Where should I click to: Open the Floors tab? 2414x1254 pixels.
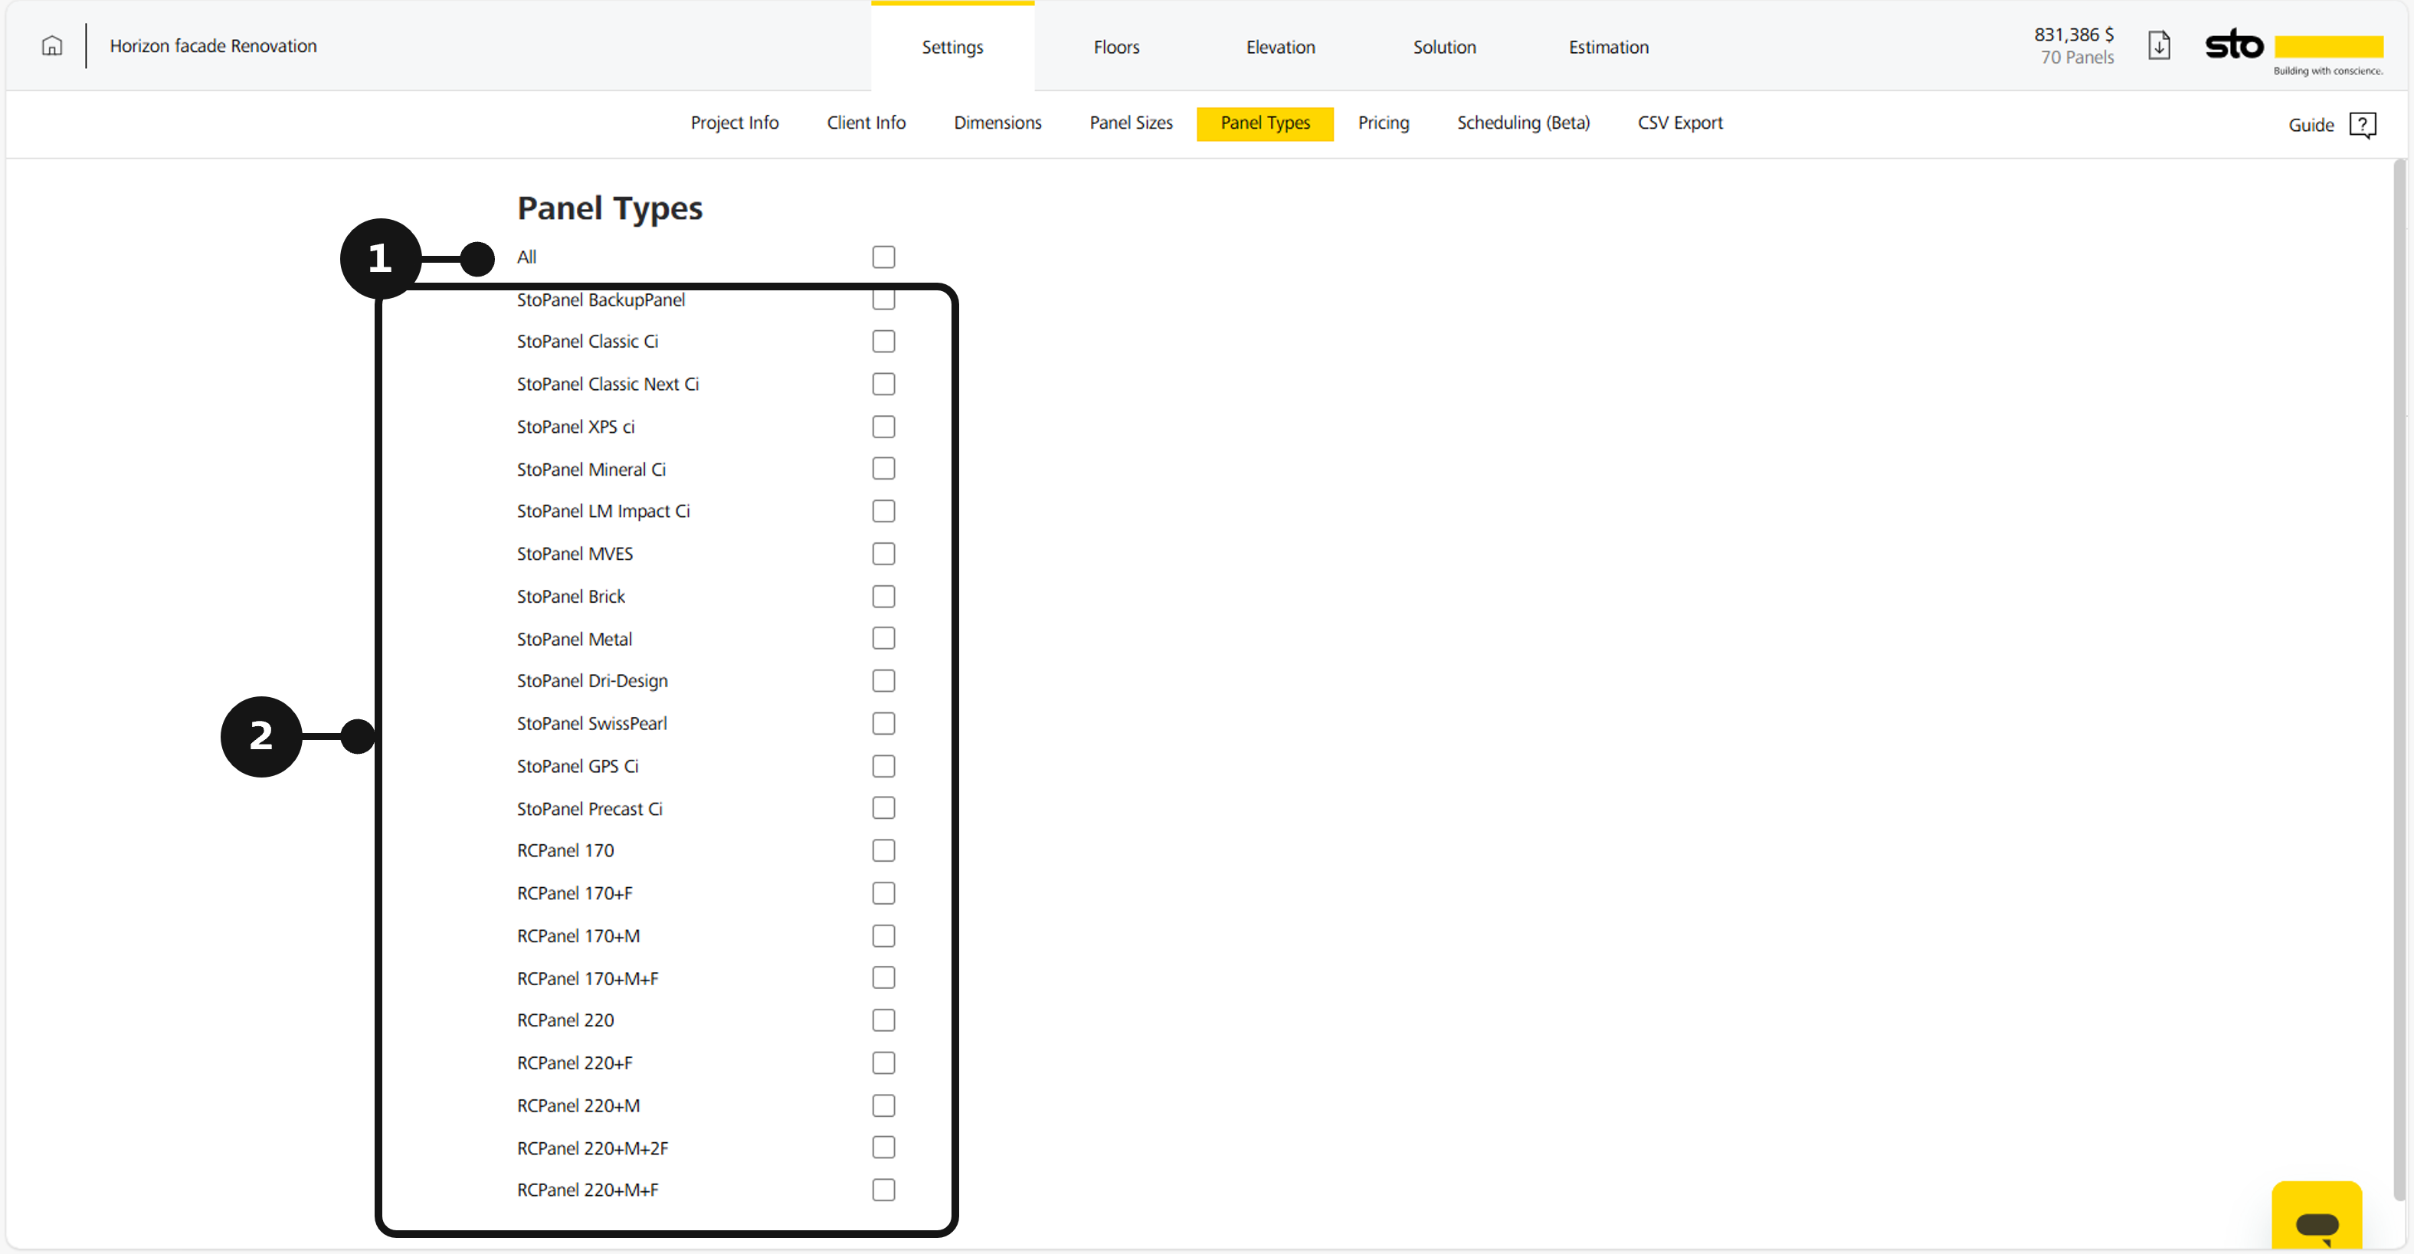pos(1116,47)
